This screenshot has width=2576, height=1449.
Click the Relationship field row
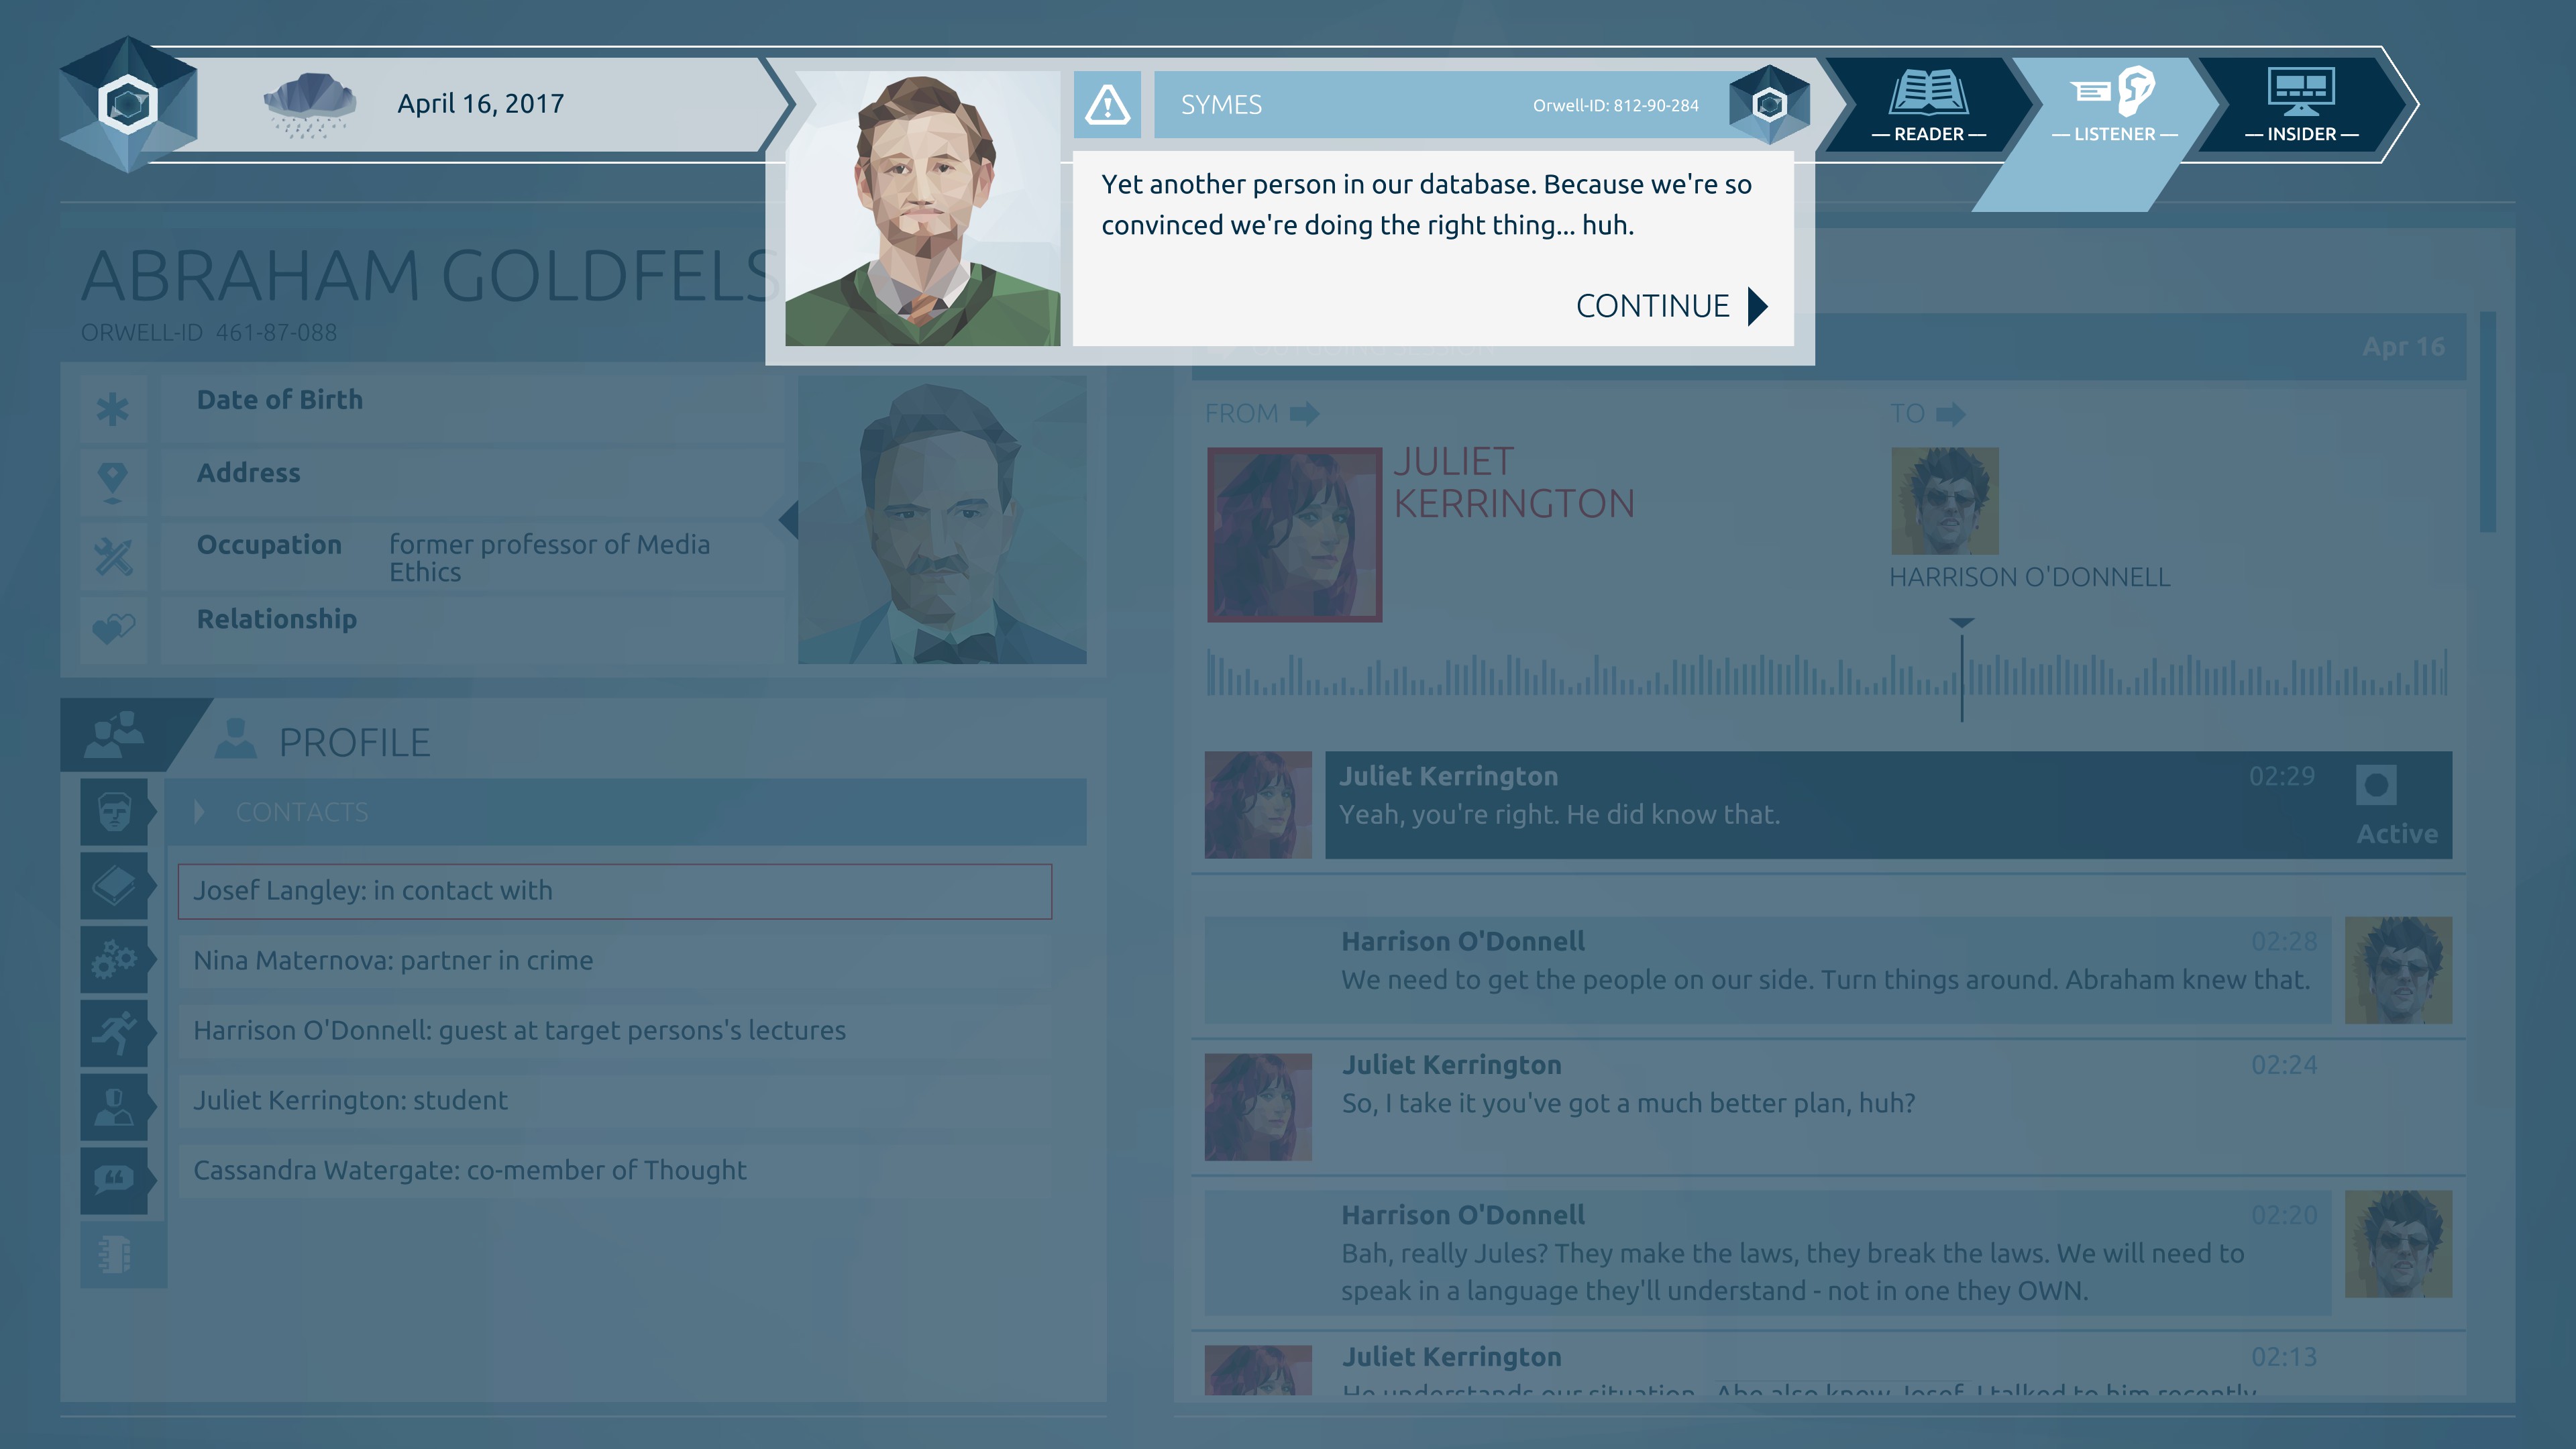point(474,629)
